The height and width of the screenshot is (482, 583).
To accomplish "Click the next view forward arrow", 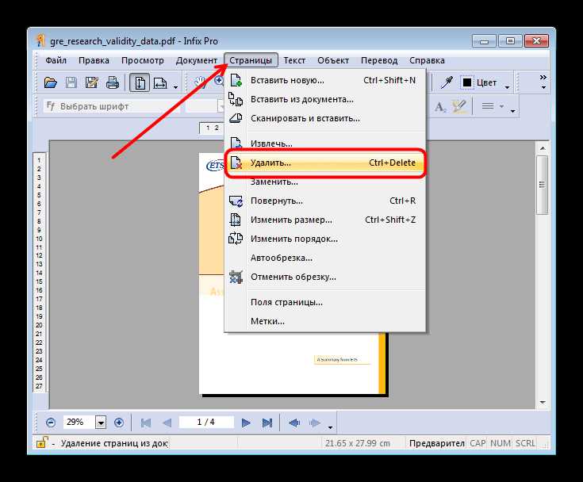I will [x=315, y=423].
